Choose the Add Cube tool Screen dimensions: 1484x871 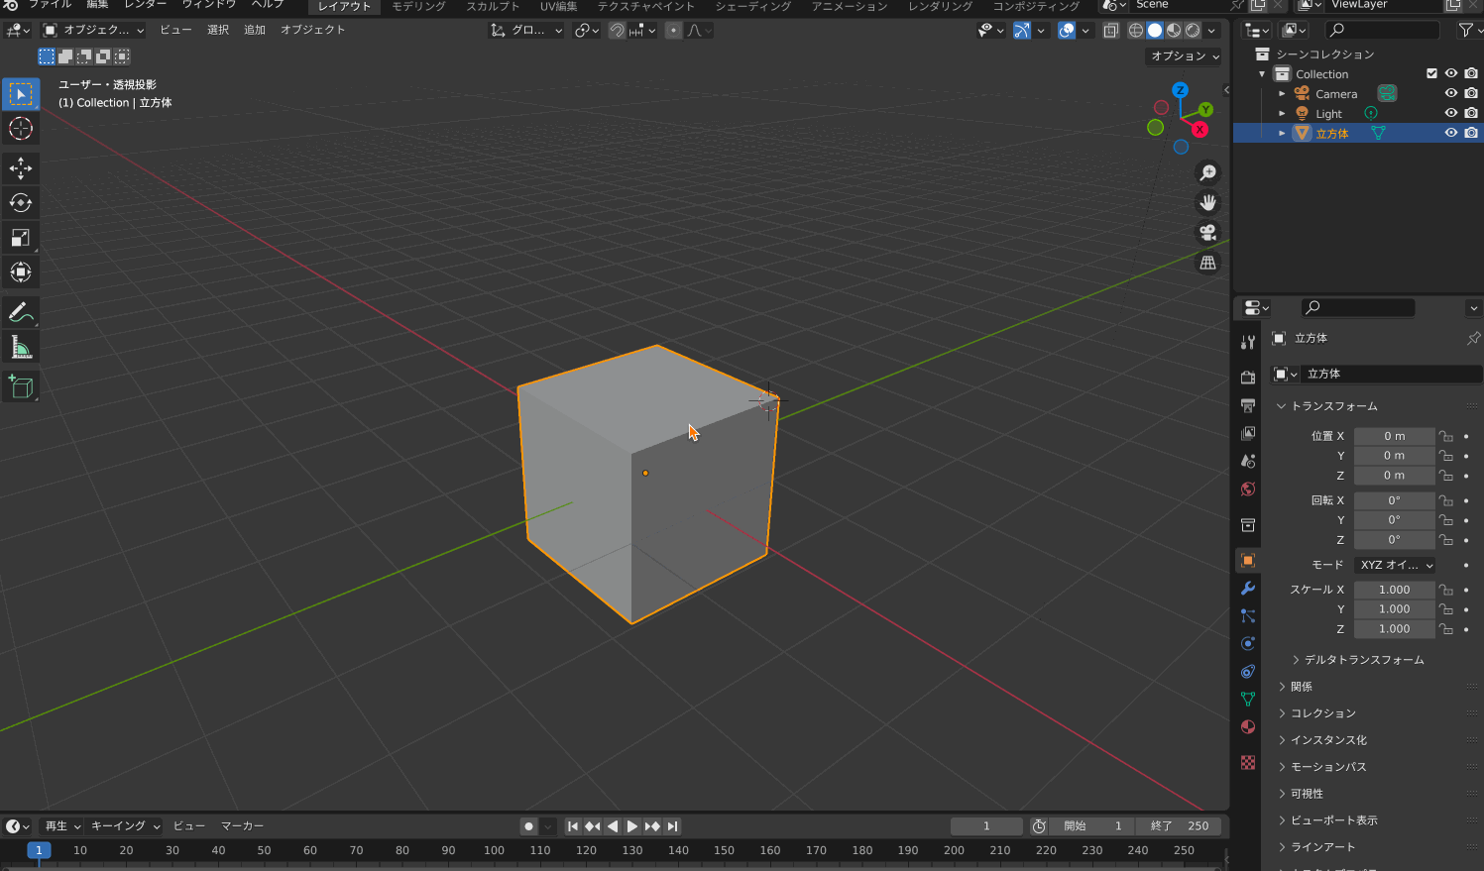tap(21, 386)
